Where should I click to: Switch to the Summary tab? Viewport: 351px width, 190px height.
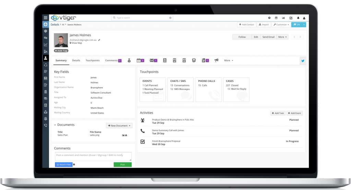coord(61,61)
